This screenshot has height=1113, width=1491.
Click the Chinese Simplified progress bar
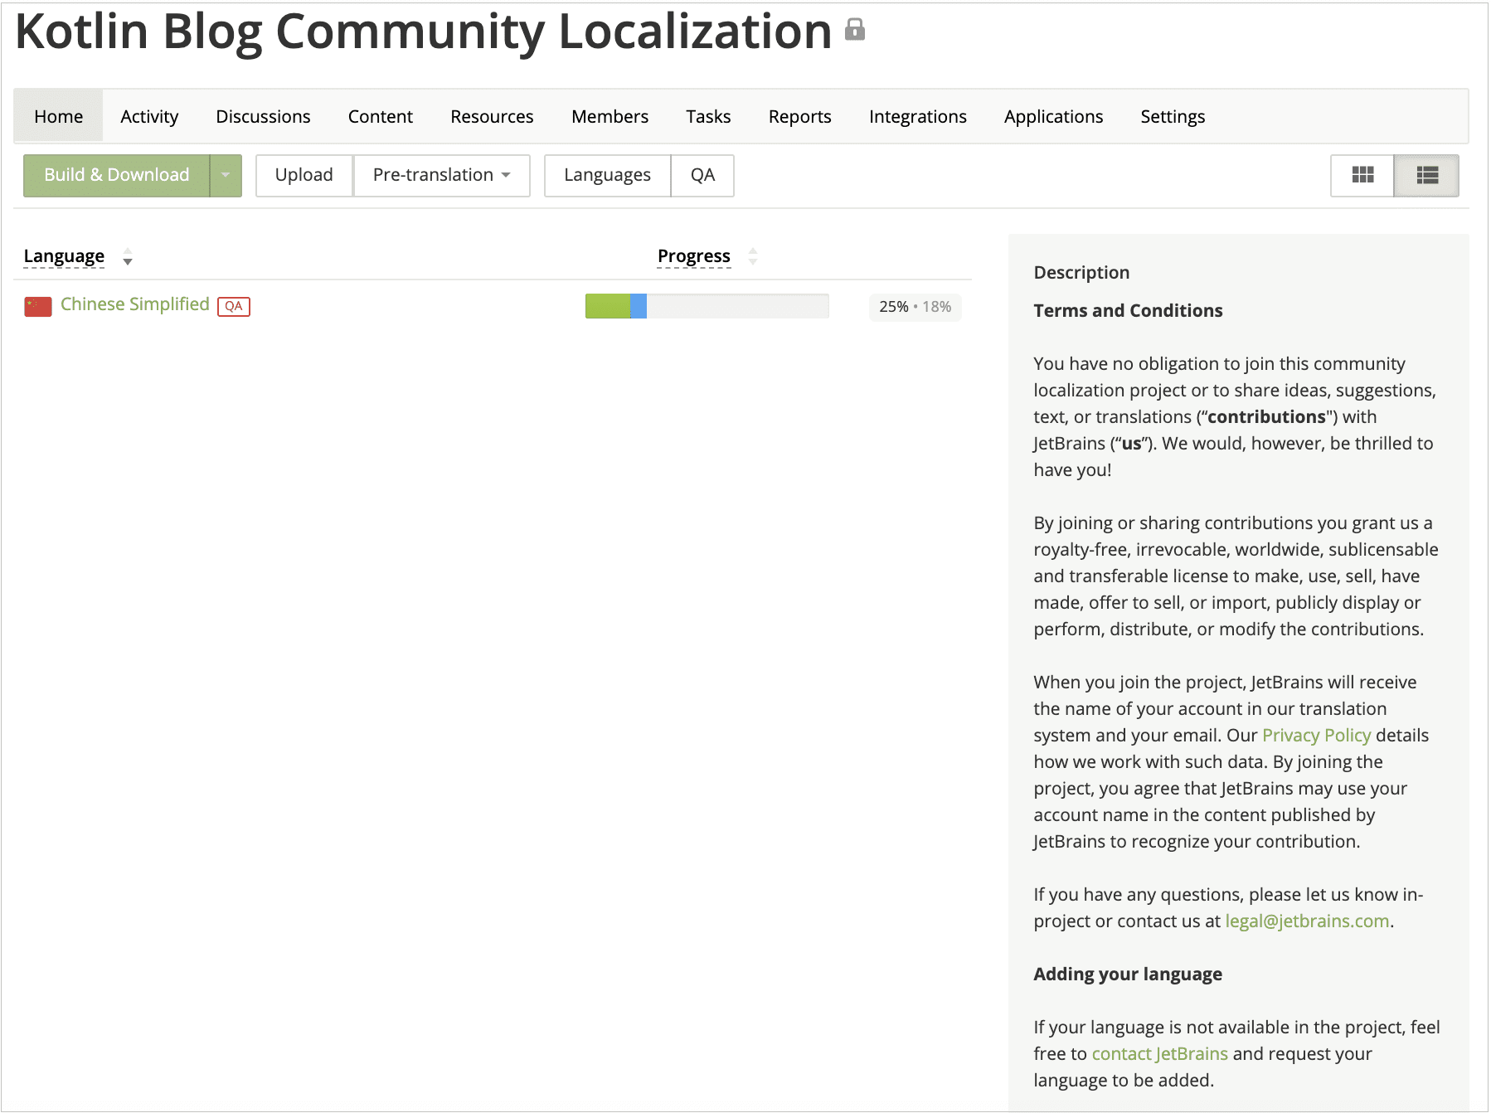[707, 306]
